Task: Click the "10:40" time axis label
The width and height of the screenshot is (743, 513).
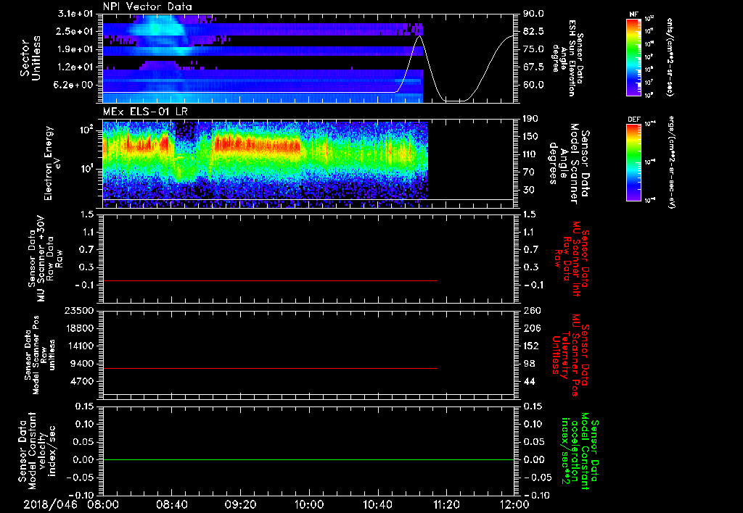Action: [x=377, y=504]
